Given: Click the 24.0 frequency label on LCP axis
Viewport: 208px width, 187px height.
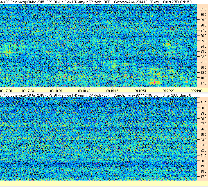Looking at the screenshot, I should (204, 140).
